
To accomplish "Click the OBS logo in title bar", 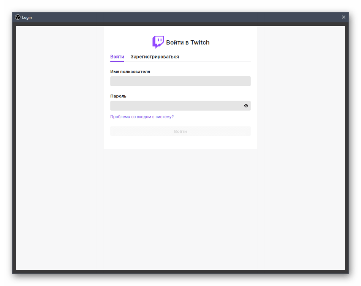I will point(17,17).
